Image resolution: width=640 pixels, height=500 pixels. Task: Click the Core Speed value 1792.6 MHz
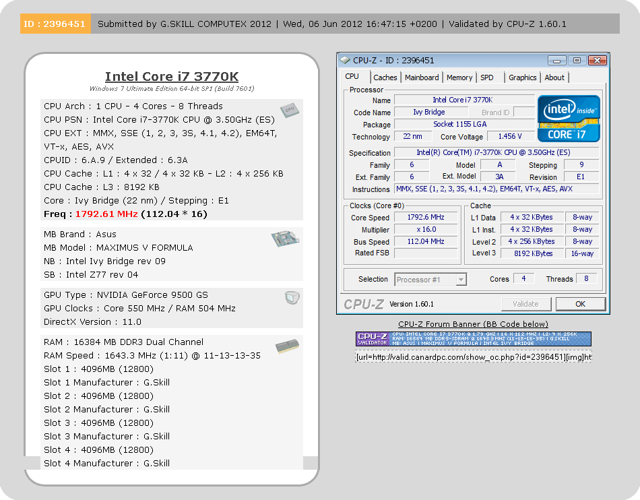click(426, 218)
